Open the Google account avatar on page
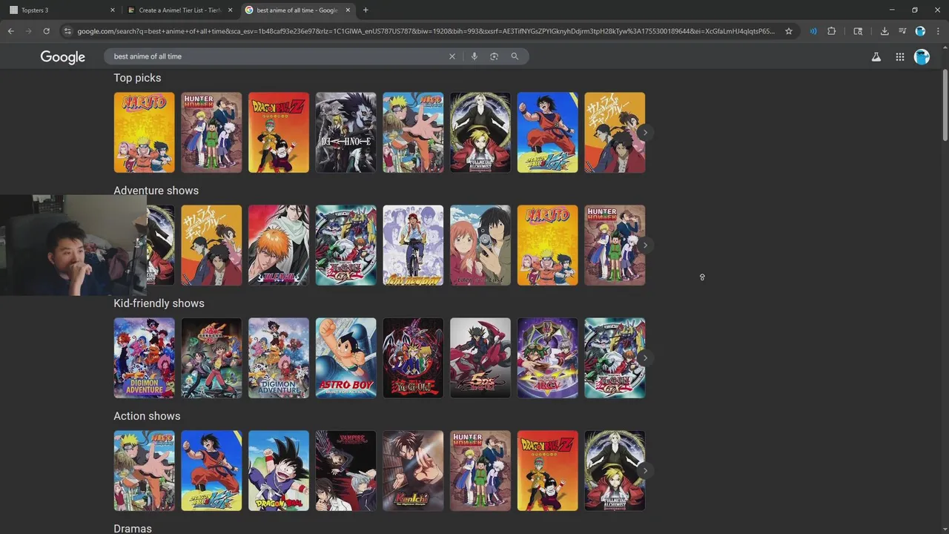 click(x=922, y=57)
